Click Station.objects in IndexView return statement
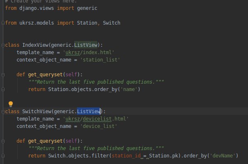 pyautogui.click(x=70, y=89)
